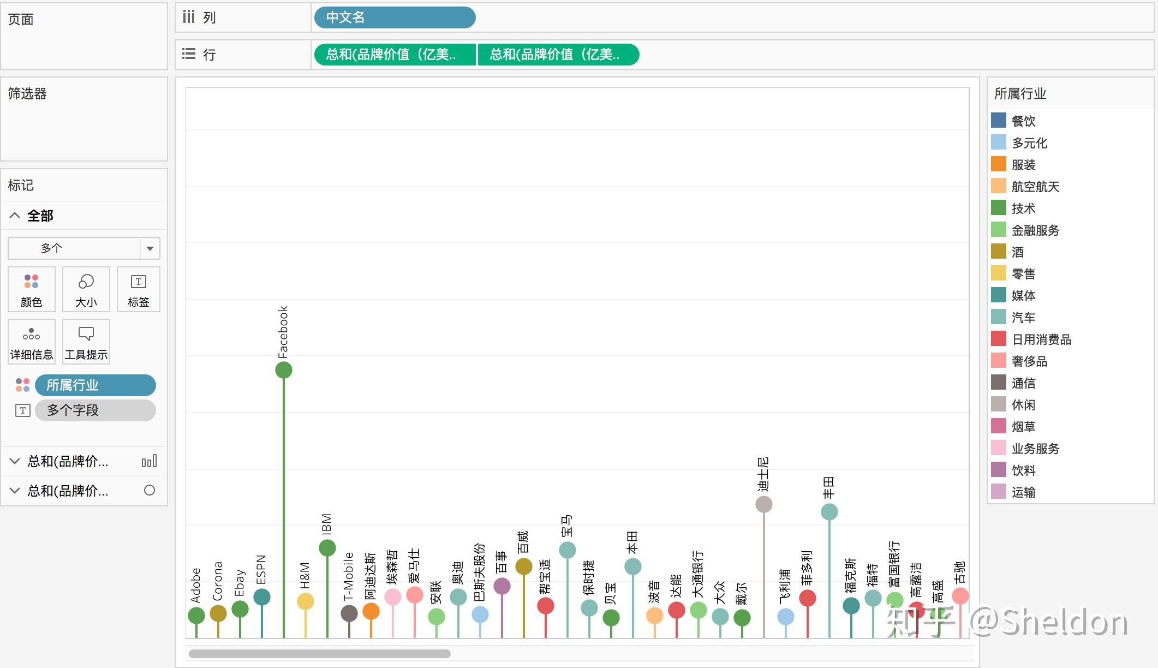Click the Adobe lollipop circle mark
1158x668 pixels.
(x=196, y=616)
